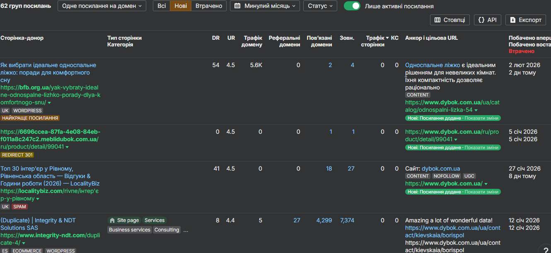
Task: Sort by the DR column header
Action: (x=216, y=38)
